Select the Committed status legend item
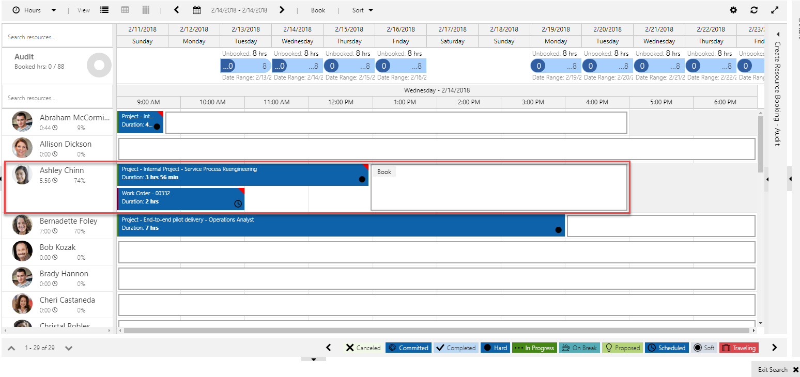800x377 pixels. point(408,348)
